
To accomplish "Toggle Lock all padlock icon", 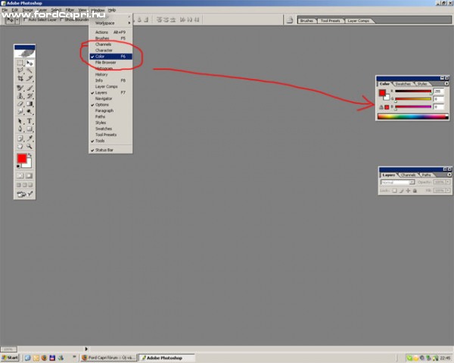I will [x=415, y=191].
